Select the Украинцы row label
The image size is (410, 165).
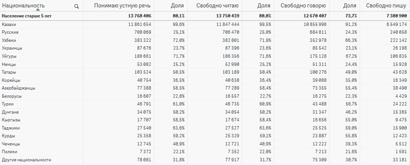[12, 48]
